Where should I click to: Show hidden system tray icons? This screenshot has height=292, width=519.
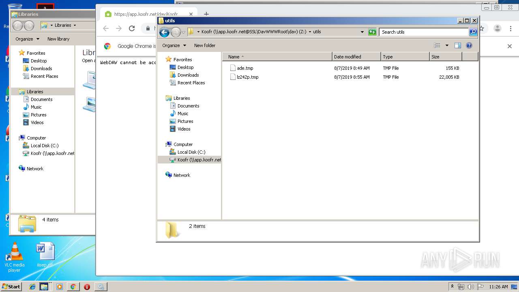coord(452,287)
